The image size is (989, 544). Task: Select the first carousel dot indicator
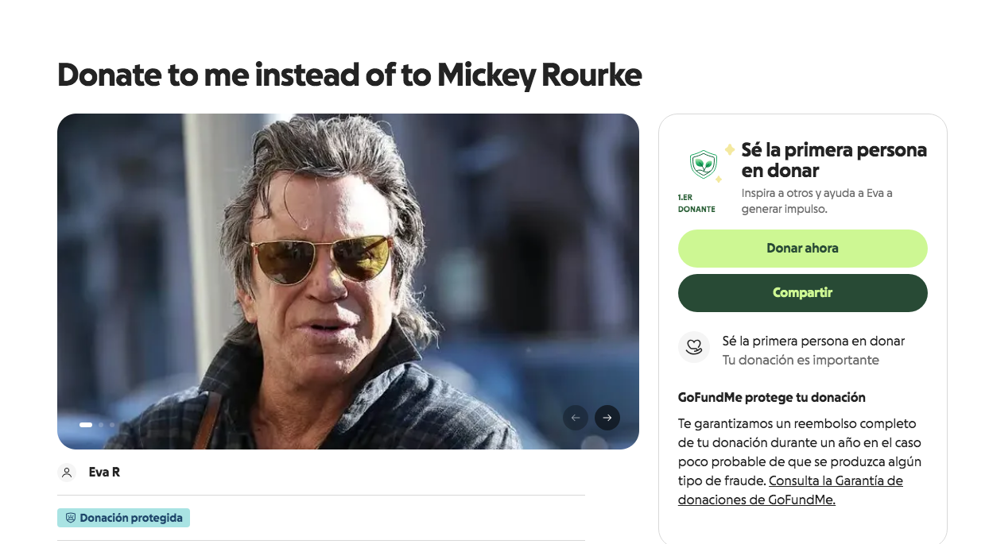tap(86, 425)
